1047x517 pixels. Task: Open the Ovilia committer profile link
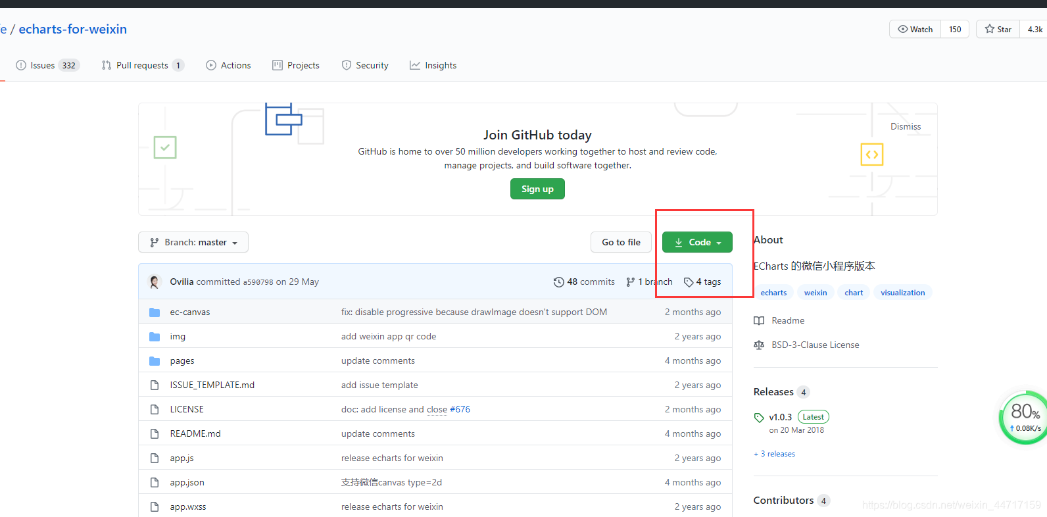(182, 282)
